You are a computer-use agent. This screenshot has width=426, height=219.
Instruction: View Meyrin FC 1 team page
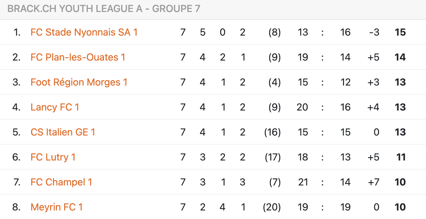click(x=57, y=207)
